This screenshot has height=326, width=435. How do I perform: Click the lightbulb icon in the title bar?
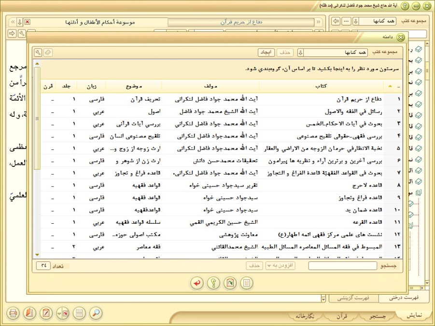(x=405, y=6)
